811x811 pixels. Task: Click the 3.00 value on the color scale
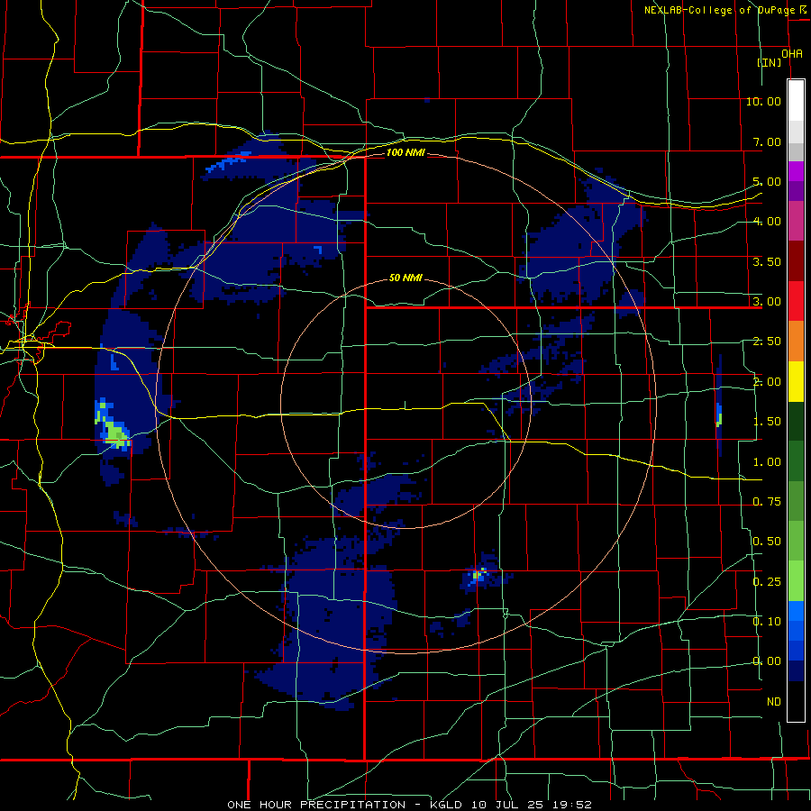767,302
